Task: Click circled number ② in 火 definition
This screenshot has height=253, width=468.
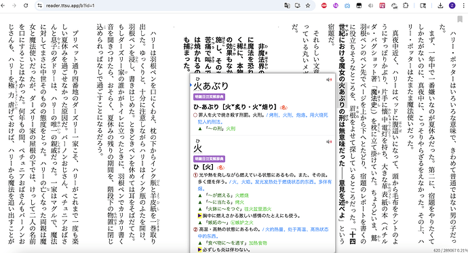Action: point(195,229)
